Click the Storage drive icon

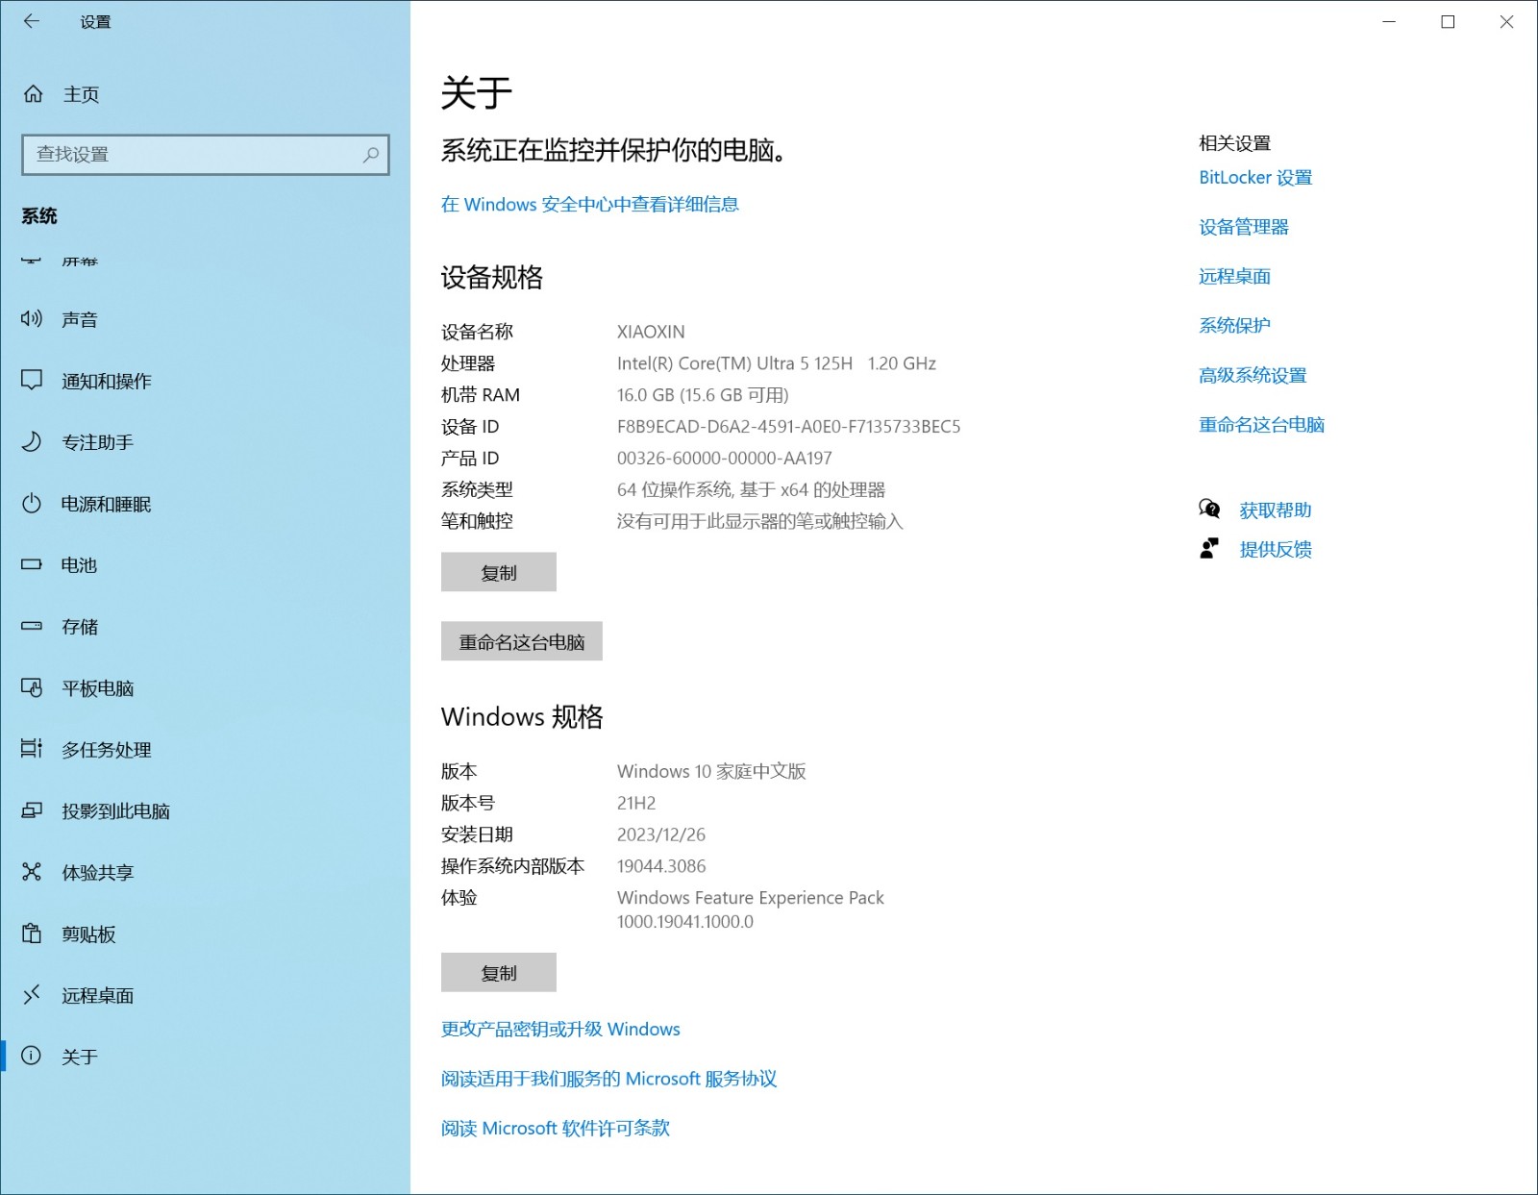click(x=32, y=626)
